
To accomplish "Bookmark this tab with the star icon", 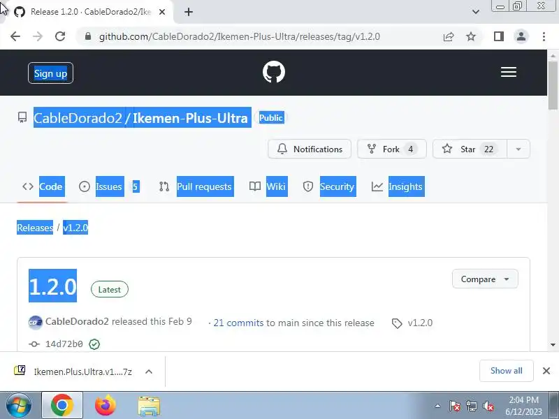I will (471, 36).
